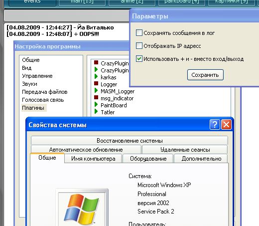Click the log line Йа Виталько
Image resolution: width=259 pixels, height=226 pixels.
pos(60,27)
